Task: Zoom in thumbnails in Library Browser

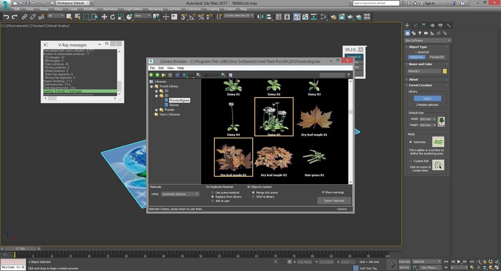Action: point(223,75)
